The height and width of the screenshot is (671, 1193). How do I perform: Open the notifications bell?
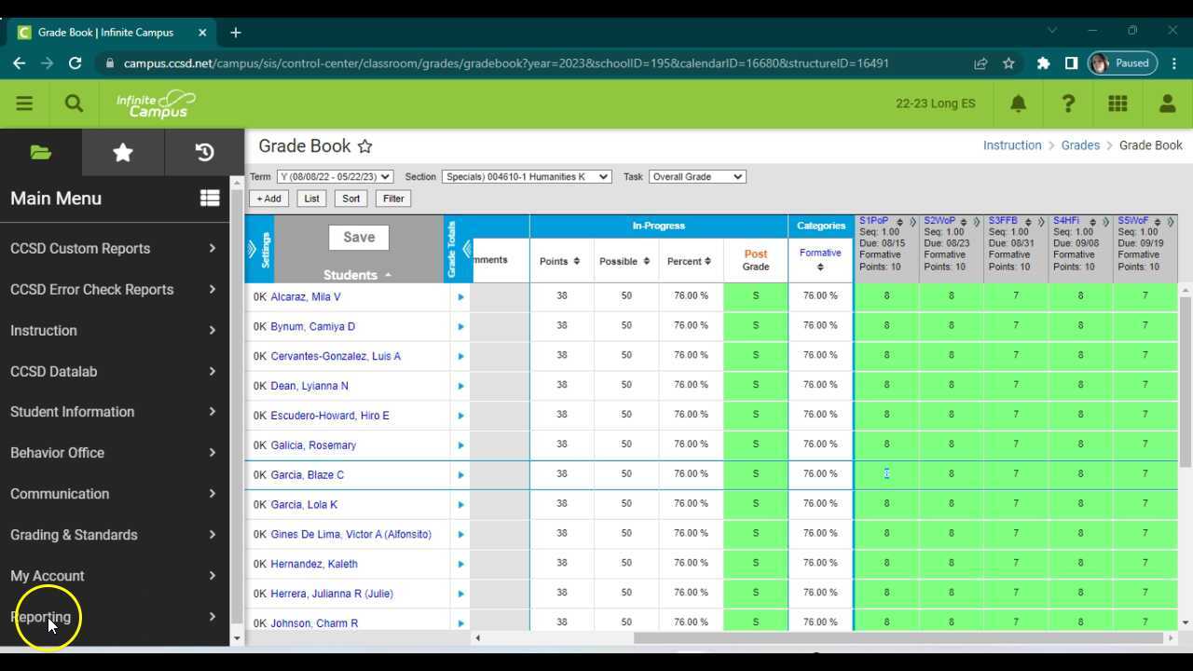(1018, 103)
